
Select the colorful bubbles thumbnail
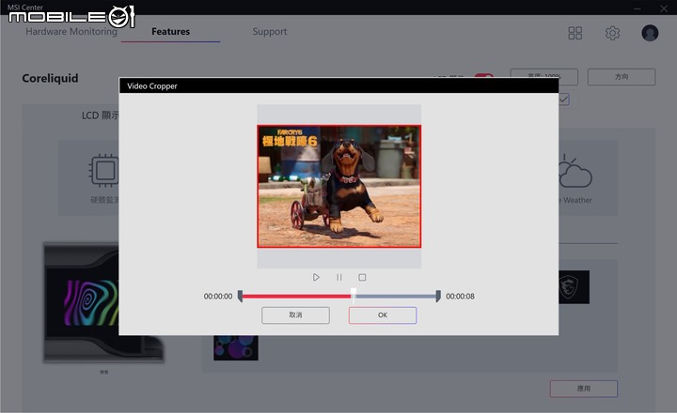point(236,348)
